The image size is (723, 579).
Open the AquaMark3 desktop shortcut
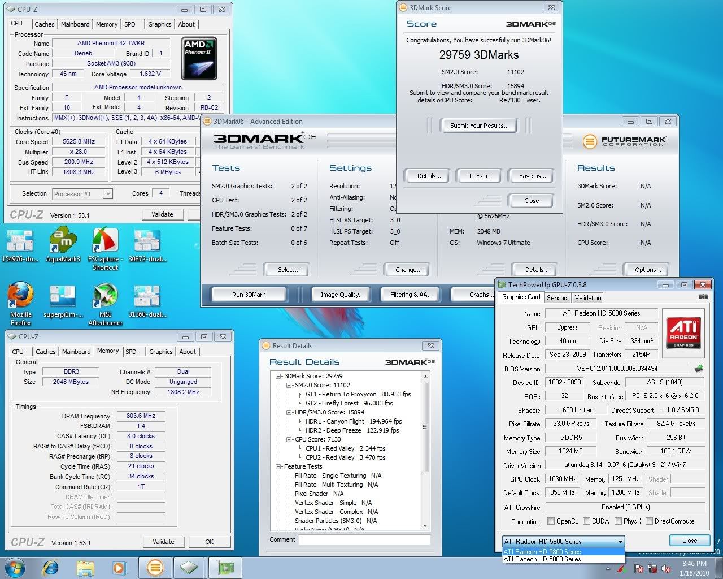(x=63, y=245)
